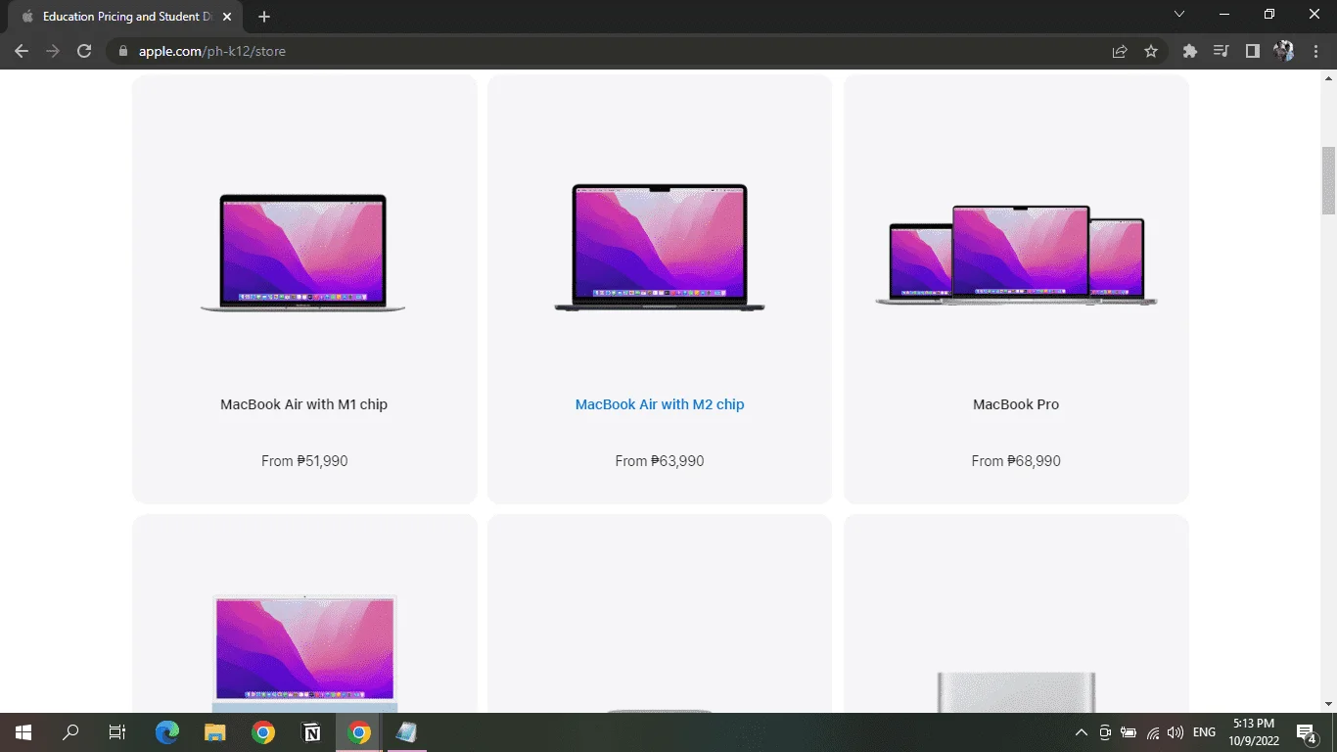Share this page using the share icon

coord(1120,51)
